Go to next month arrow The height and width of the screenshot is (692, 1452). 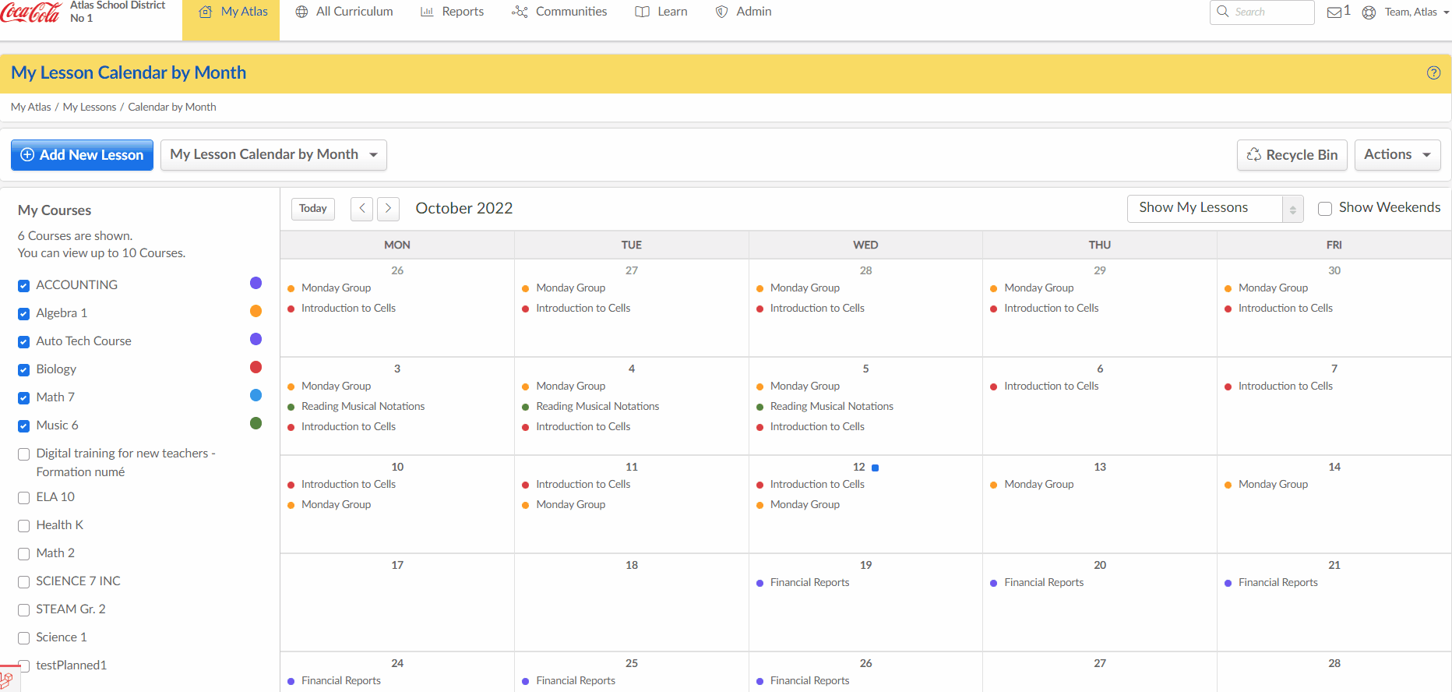point(388,209)
